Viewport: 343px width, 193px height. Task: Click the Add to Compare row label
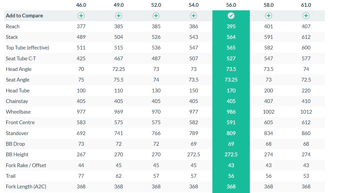pos(24,16)
